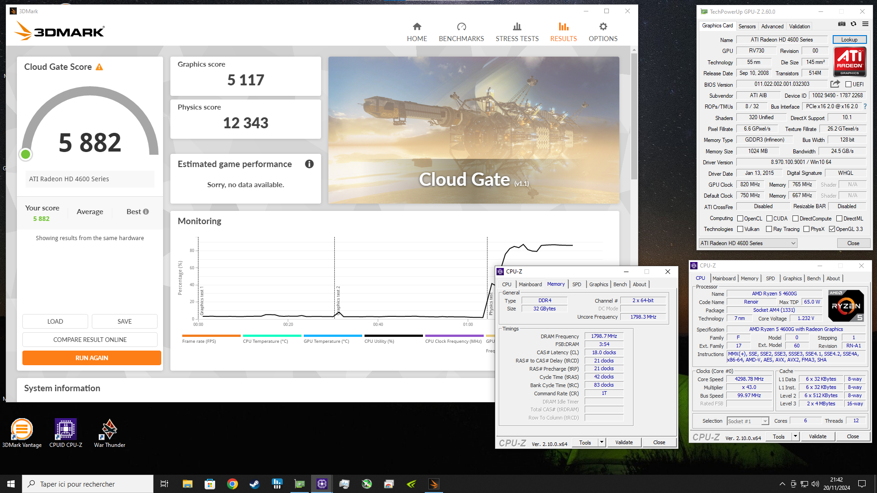This screenshot has width=877, height=493.
Task: Open STRESS TESTS in 3DMark
Action: tap(517, 32)
